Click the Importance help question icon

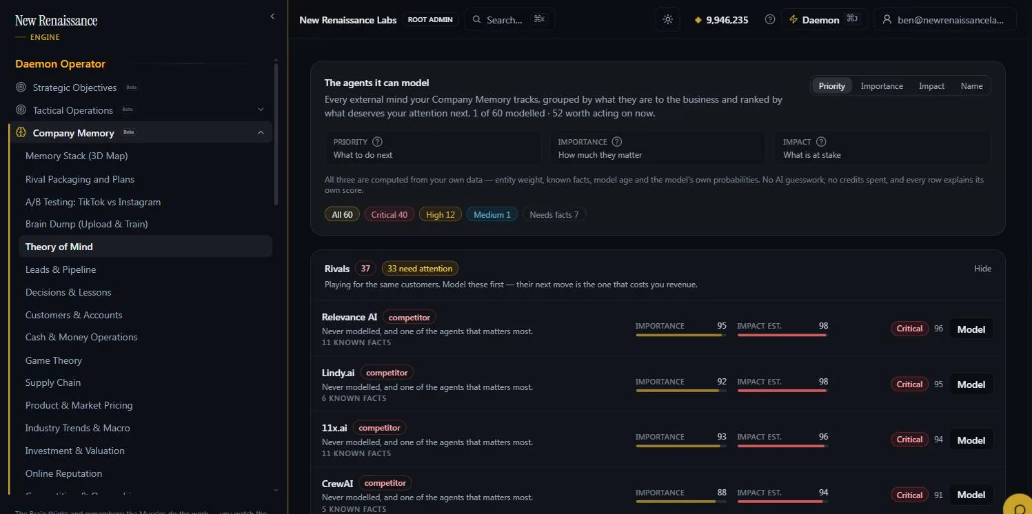click(617, 142)
